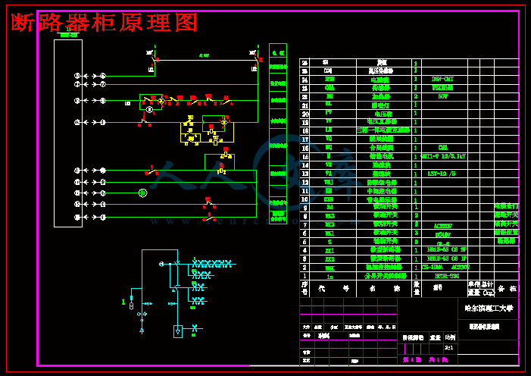This screenshot has height=376, width=531.
Task: Select 哈尔滨理工大学 in title block
Action: (489, 308)
